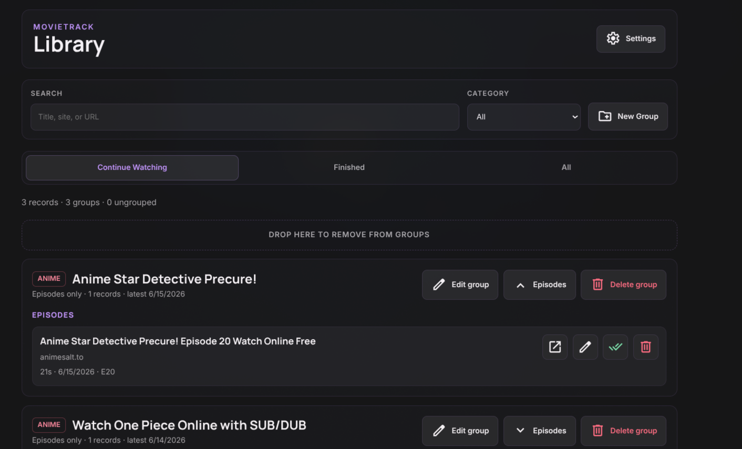Click the search field for title, site, or URL
Viewport: 742px width, 449px height.
pos(245,117)
